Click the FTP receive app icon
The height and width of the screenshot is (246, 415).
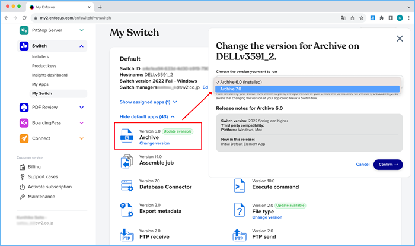pos(126,235)
